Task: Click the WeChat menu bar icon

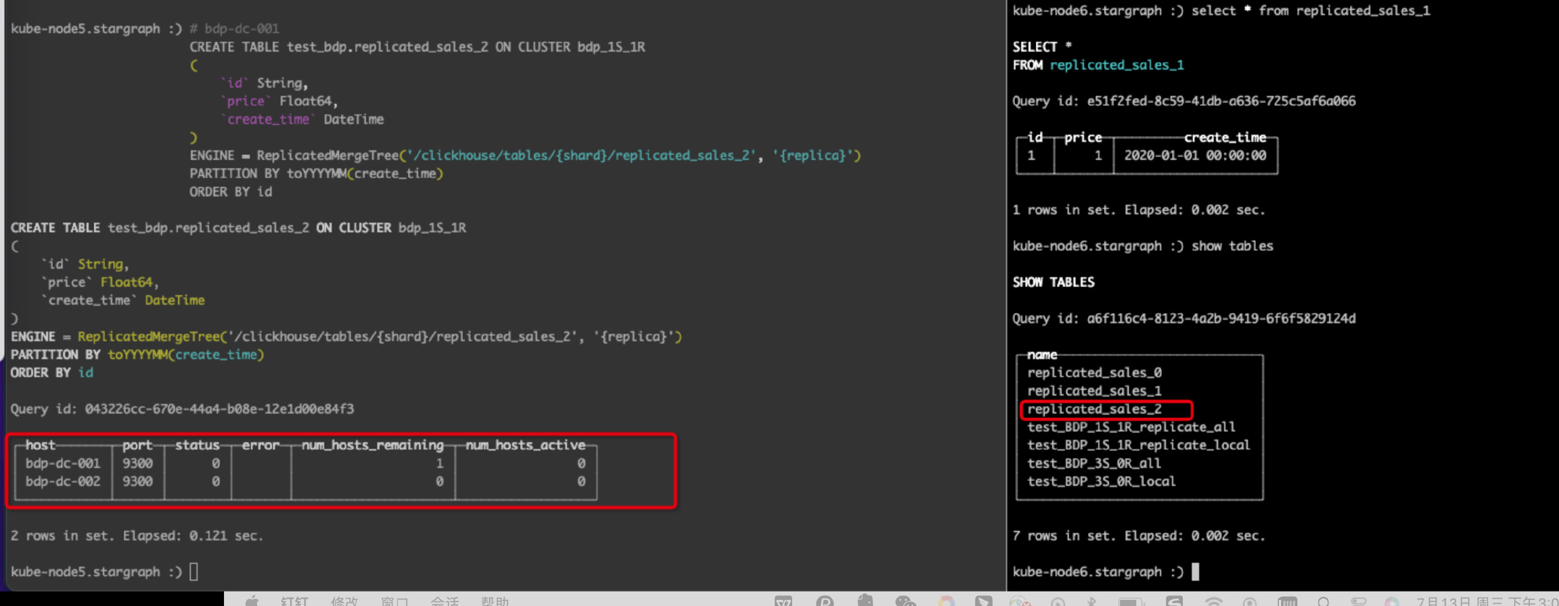Action: pyautogui.click(x=906, y=601)
